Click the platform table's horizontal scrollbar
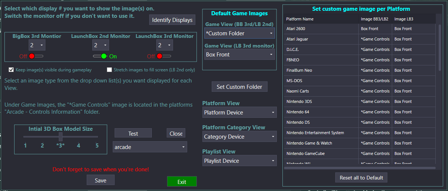The height and width of the screenshot is (191, 448). (x=360, y=168)
